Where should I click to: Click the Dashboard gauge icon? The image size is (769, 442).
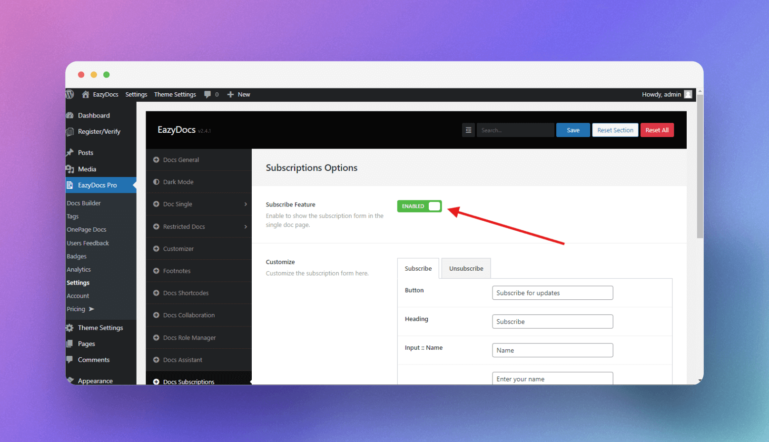(x=70, y=115)
